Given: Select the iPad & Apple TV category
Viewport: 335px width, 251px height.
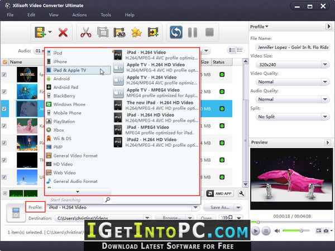Looking at the screenshot, I should [78, 70].
